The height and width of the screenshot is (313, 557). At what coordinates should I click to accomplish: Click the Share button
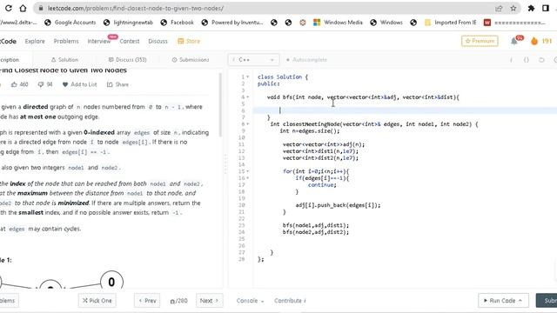pyautogui.click(x=118, y=84)
